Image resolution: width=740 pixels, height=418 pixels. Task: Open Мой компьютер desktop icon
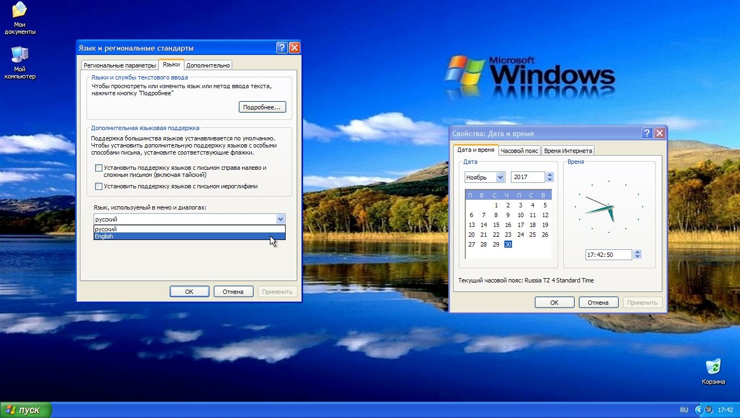pos(20,62)
